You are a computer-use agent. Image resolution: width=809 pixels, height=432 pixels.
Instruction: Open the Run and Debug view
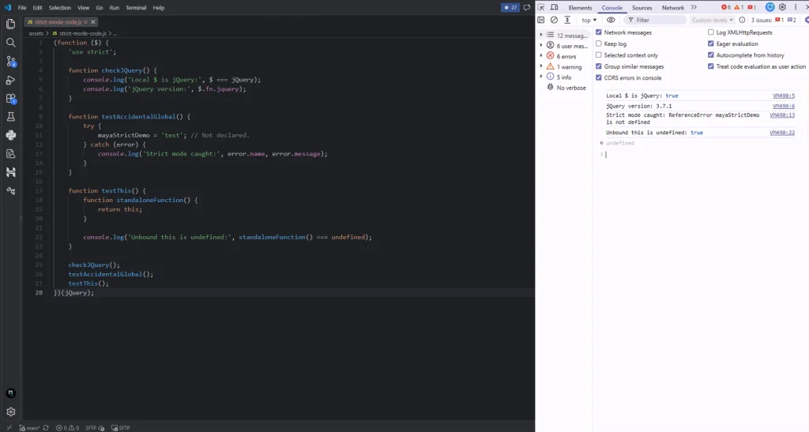coord(11,80)
